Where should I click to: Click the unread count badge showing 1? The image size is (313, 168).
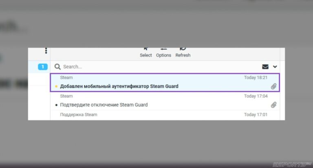[x=43, y=67]
